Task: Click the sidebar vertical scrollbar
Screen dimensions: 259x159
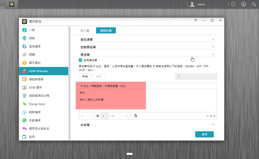Action: 69,83
